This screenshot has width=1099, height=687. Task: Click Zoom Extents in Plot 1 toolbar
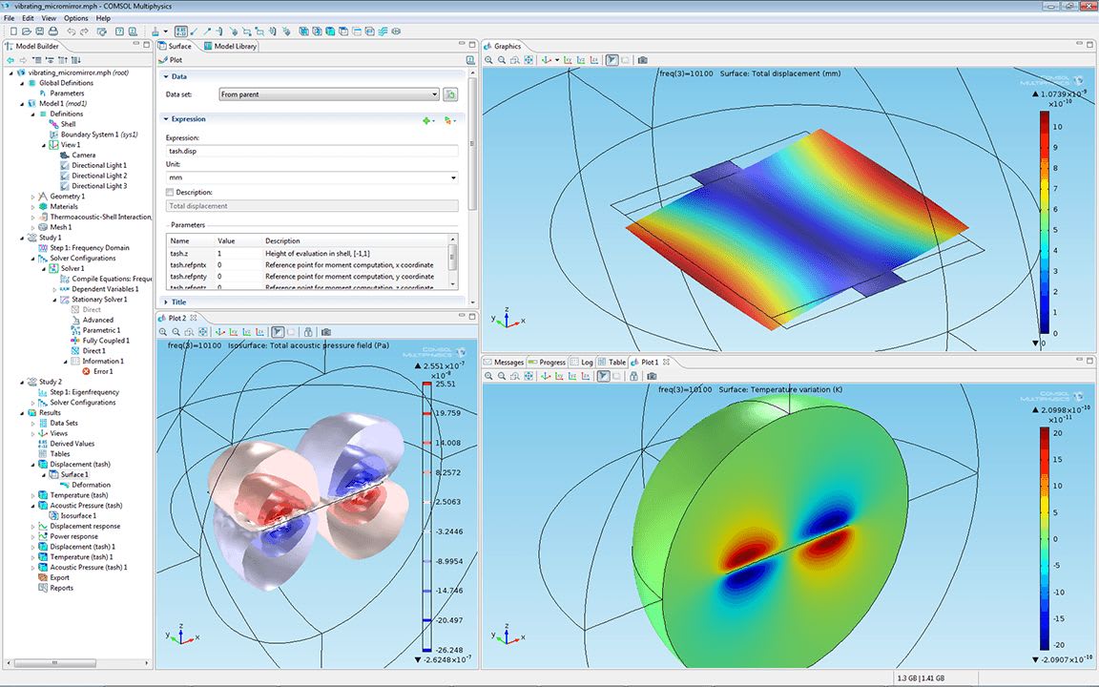[x=529, y=377]
